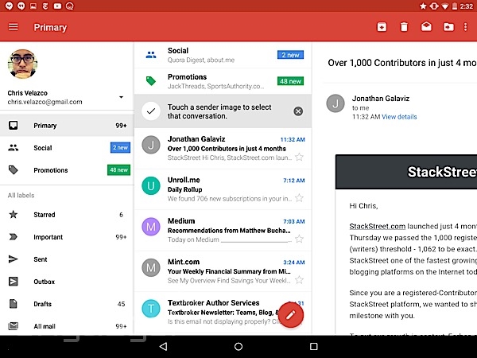Open 'Your Weekly Financial Summary' email
Screen dimensions: 477x358
click(x=223, y=271)
